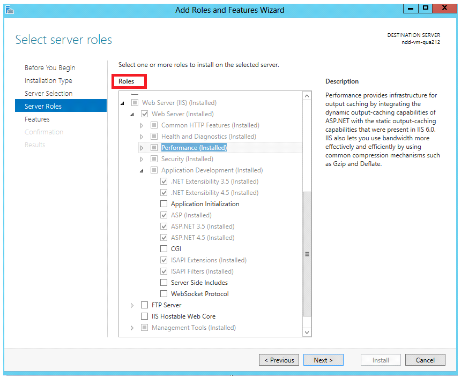Cancel the wizard
Viewport: 461px width, 378px height.
[425, 360]
